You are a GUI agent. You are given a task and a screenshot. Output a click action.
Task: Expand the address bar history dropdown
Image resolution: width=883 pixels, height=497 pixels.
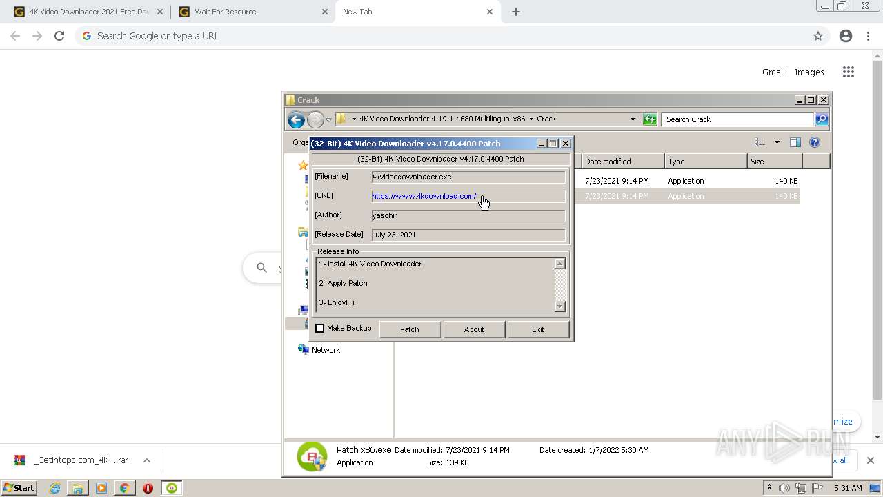pyautogui.click(x=633, y=119)
